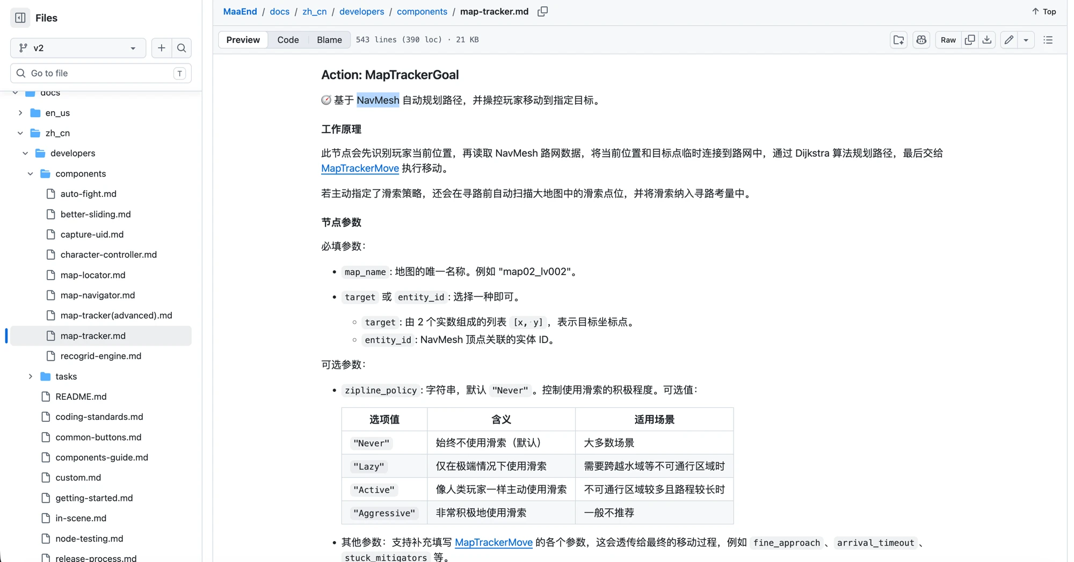1074x562 pixels.
Task: Open MaaEnd repository breadcrumb
Action: 240,11
